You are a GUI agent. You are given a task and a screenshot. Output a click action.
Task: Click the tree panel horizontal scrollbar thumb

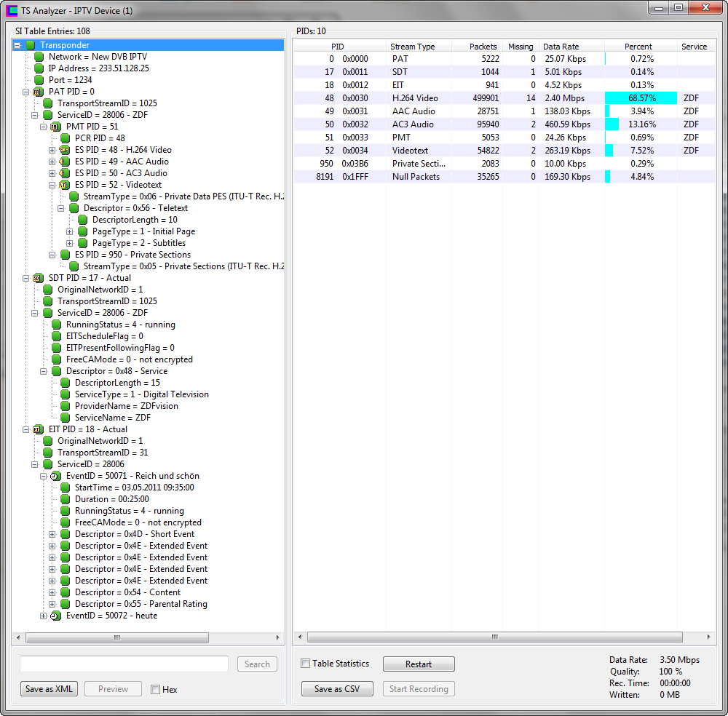116,637
